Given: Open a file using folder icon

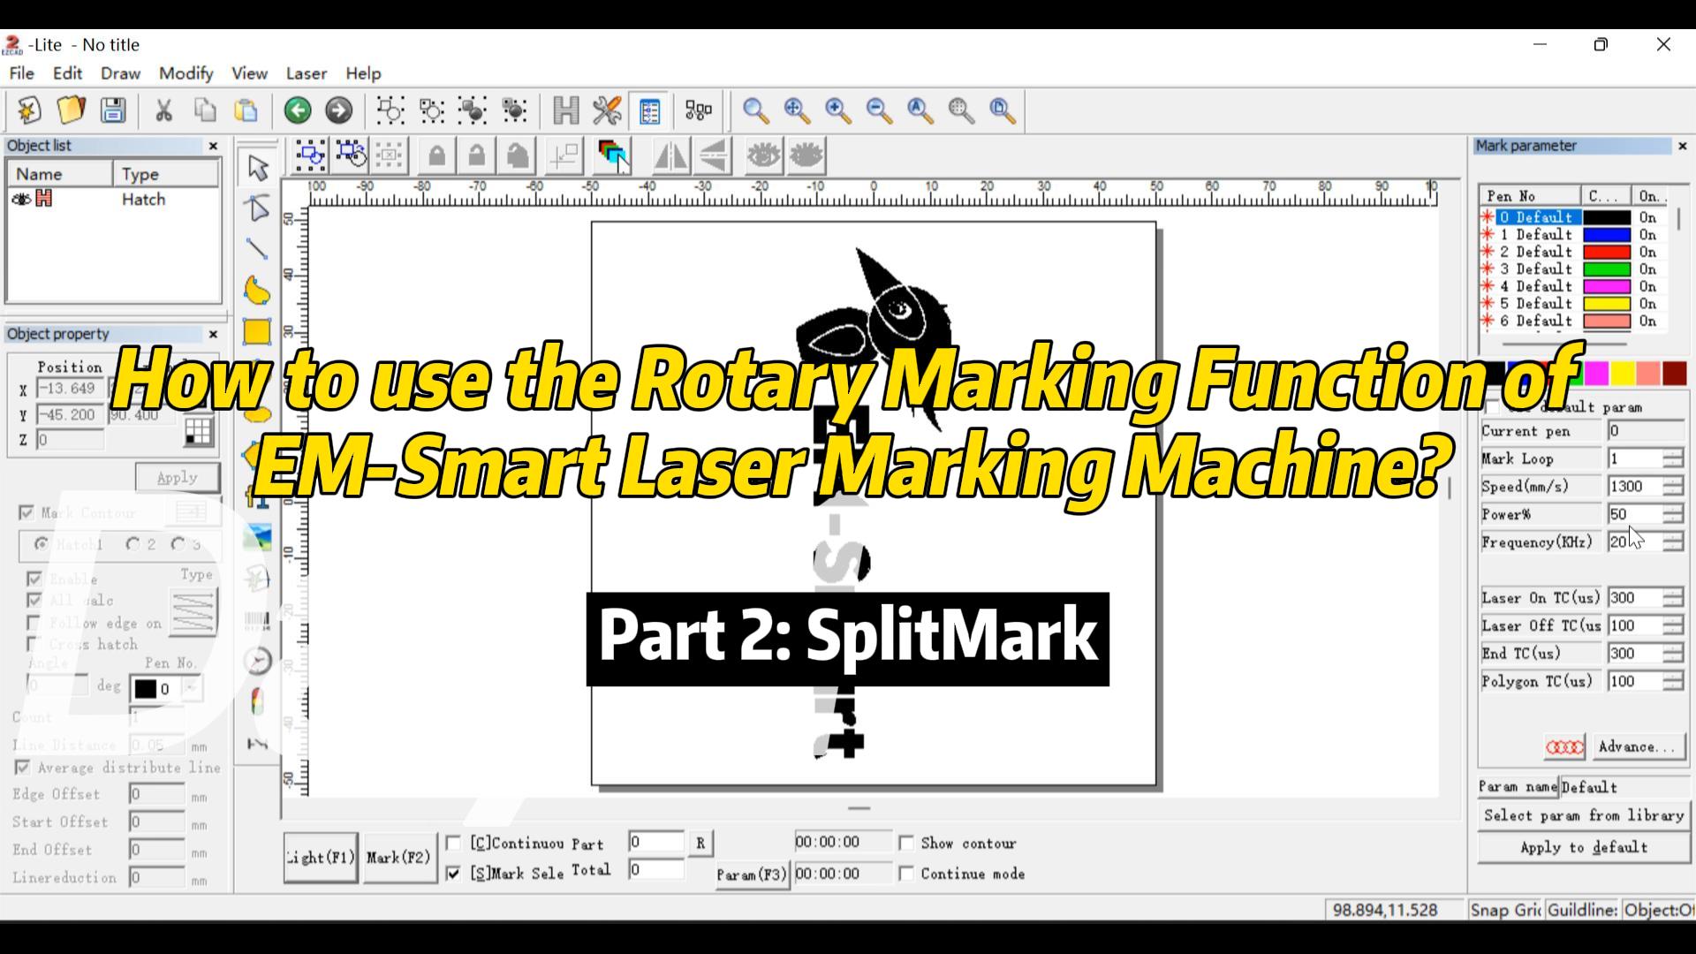Looking at the screenshot, I should click(x=71, y=110).
